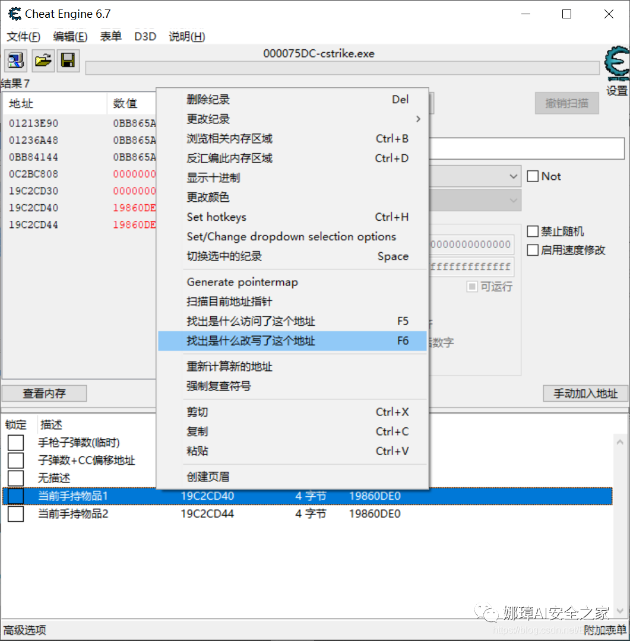
Task: Click the save floppy disk icon
Action: coord(68,61)
